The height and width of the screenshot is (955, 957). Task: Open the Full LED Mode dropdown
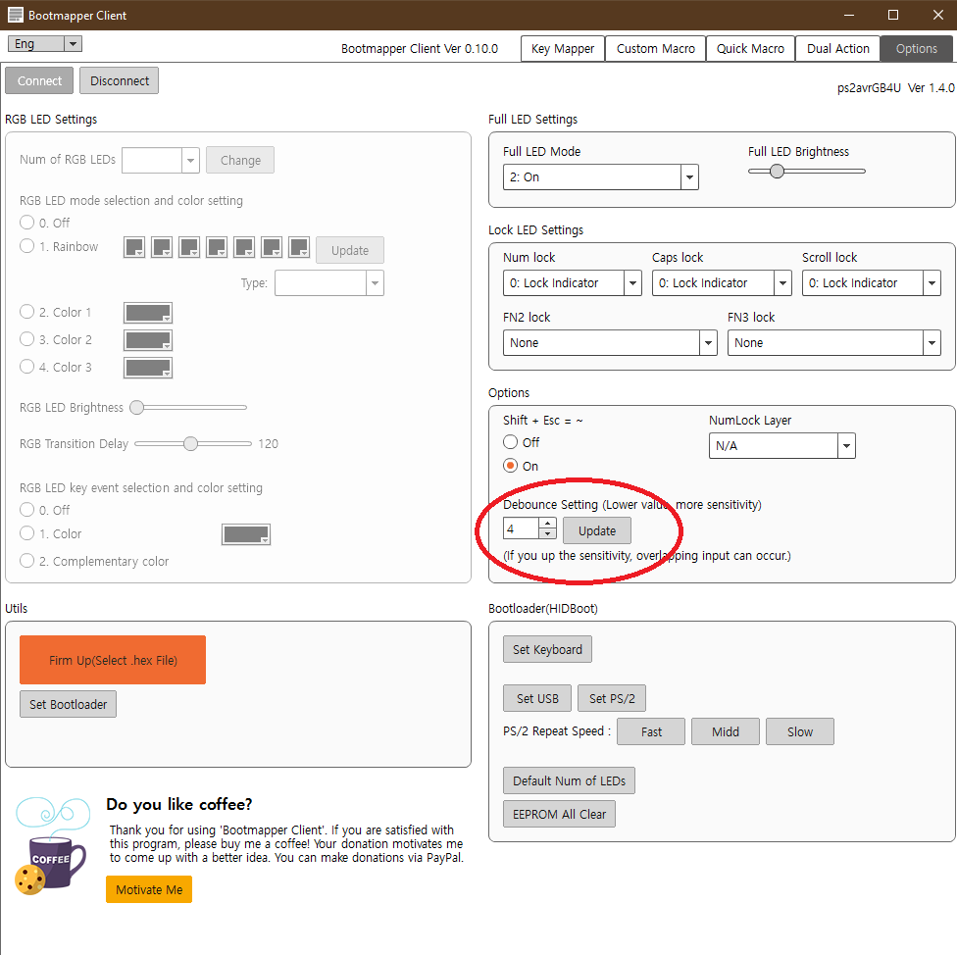click(x=600, y=177)
